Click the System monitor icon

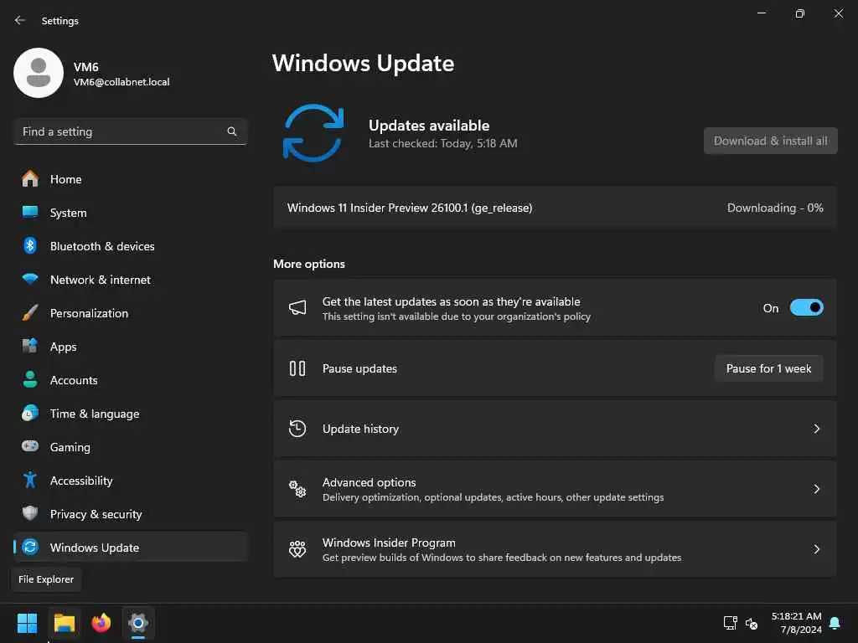click(x=30, y=212)
